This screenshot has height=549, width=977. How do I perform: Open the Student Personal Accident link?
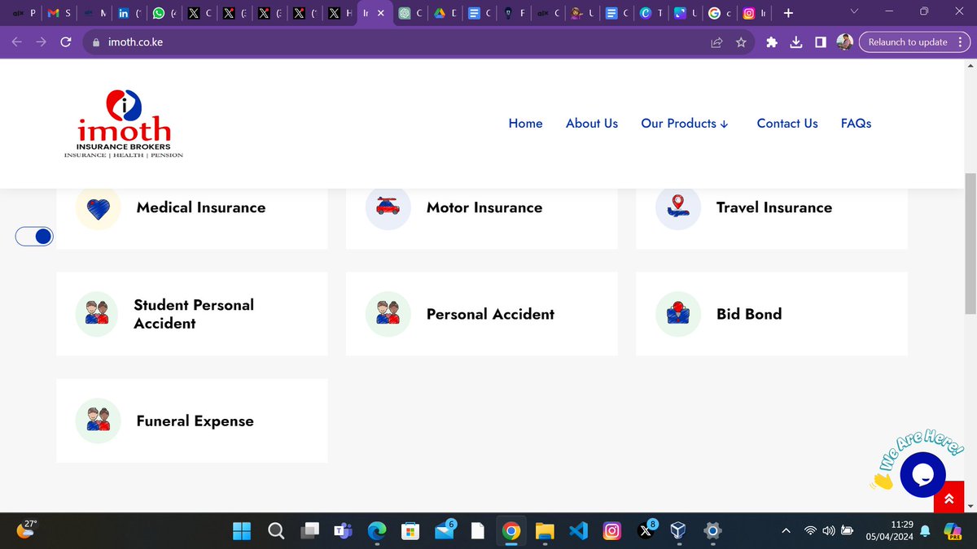tap(194, 314)
